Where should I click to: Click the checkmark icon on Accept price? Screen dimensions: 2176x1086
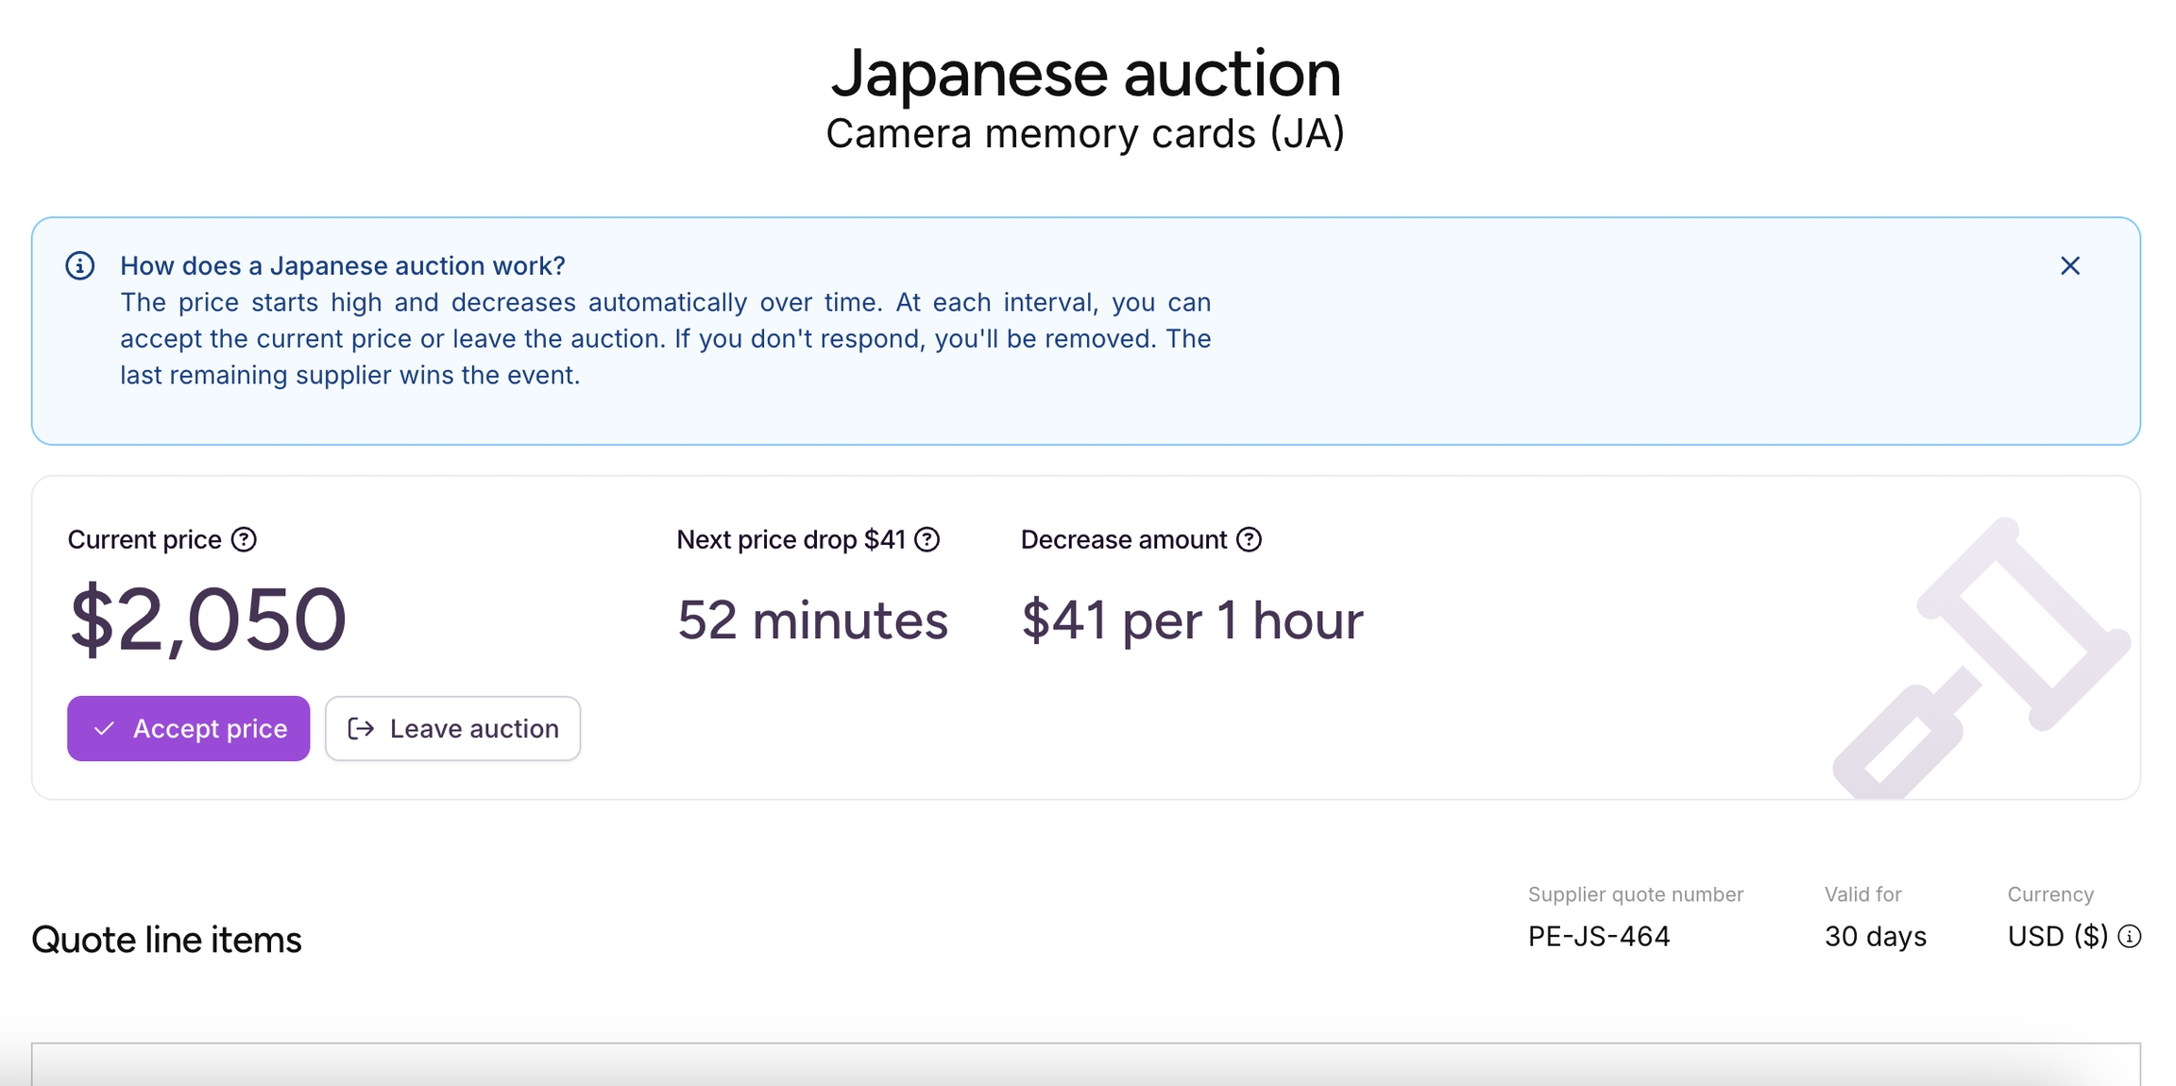(x=105, y=729)
